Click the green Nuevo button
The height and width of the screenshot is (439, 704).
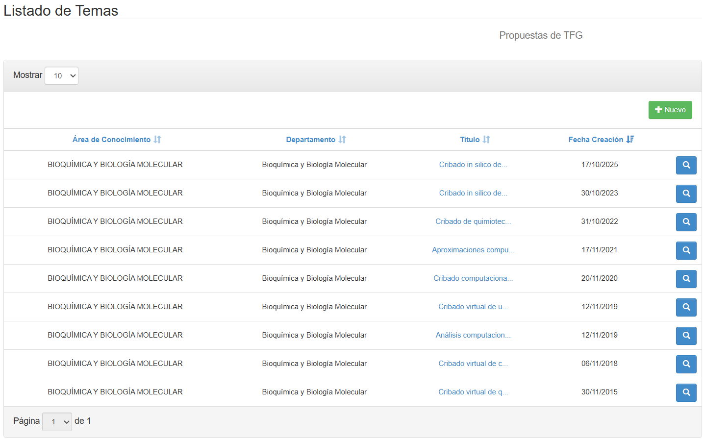pos(670,110)
